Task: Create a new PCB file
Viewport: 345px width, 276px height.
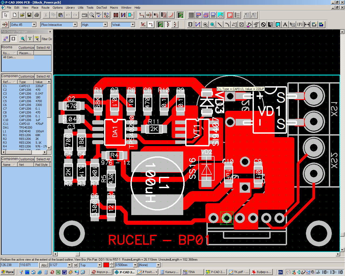Action: (x=15, y=15)
